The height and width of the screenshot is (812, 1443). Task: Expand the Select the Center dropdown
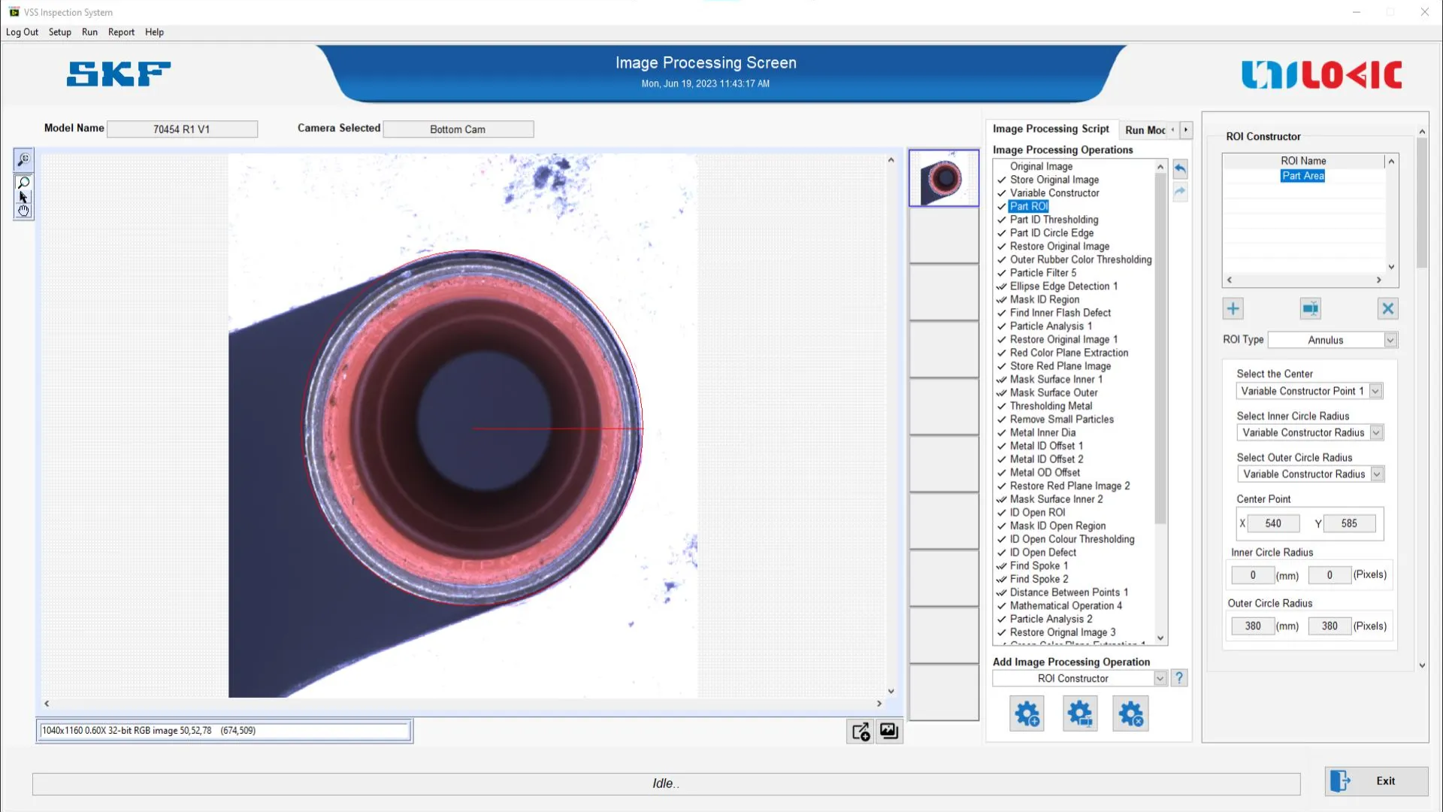pyautogui.click(x=1375, y=391)
